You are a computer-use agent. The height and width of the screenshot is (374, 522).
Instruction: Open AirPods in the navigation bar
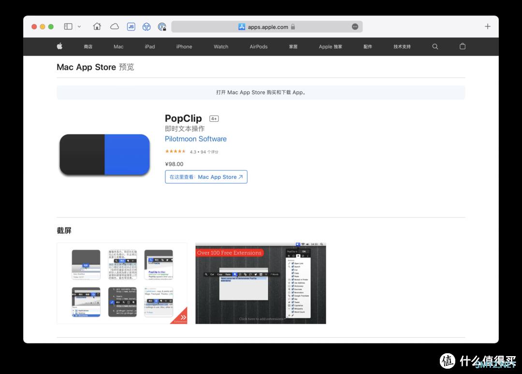point(259,47)
